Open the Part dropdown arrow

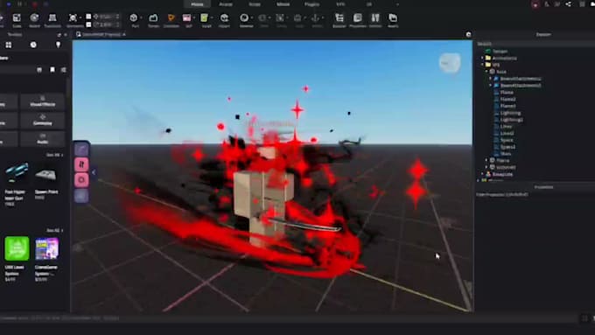142,17
